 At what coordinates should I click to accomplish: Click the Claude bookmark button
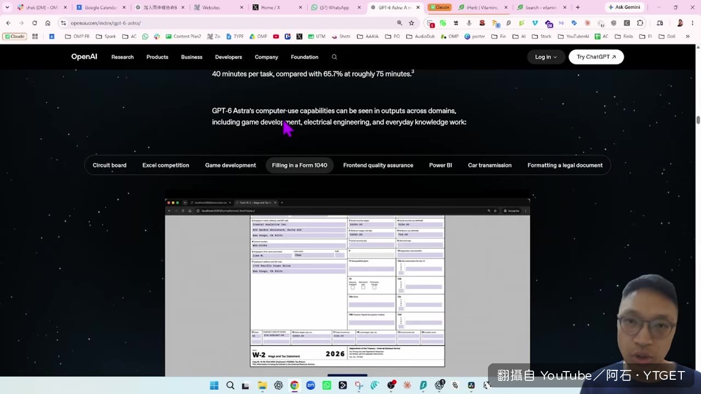click(x=14, y=37)
